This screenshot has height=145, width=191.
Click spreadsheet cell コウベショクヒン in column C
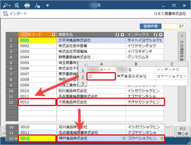click(x=172, y=77)
